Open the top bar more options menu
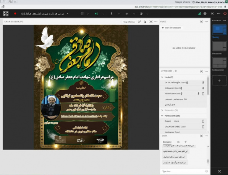 coord(219,14)
